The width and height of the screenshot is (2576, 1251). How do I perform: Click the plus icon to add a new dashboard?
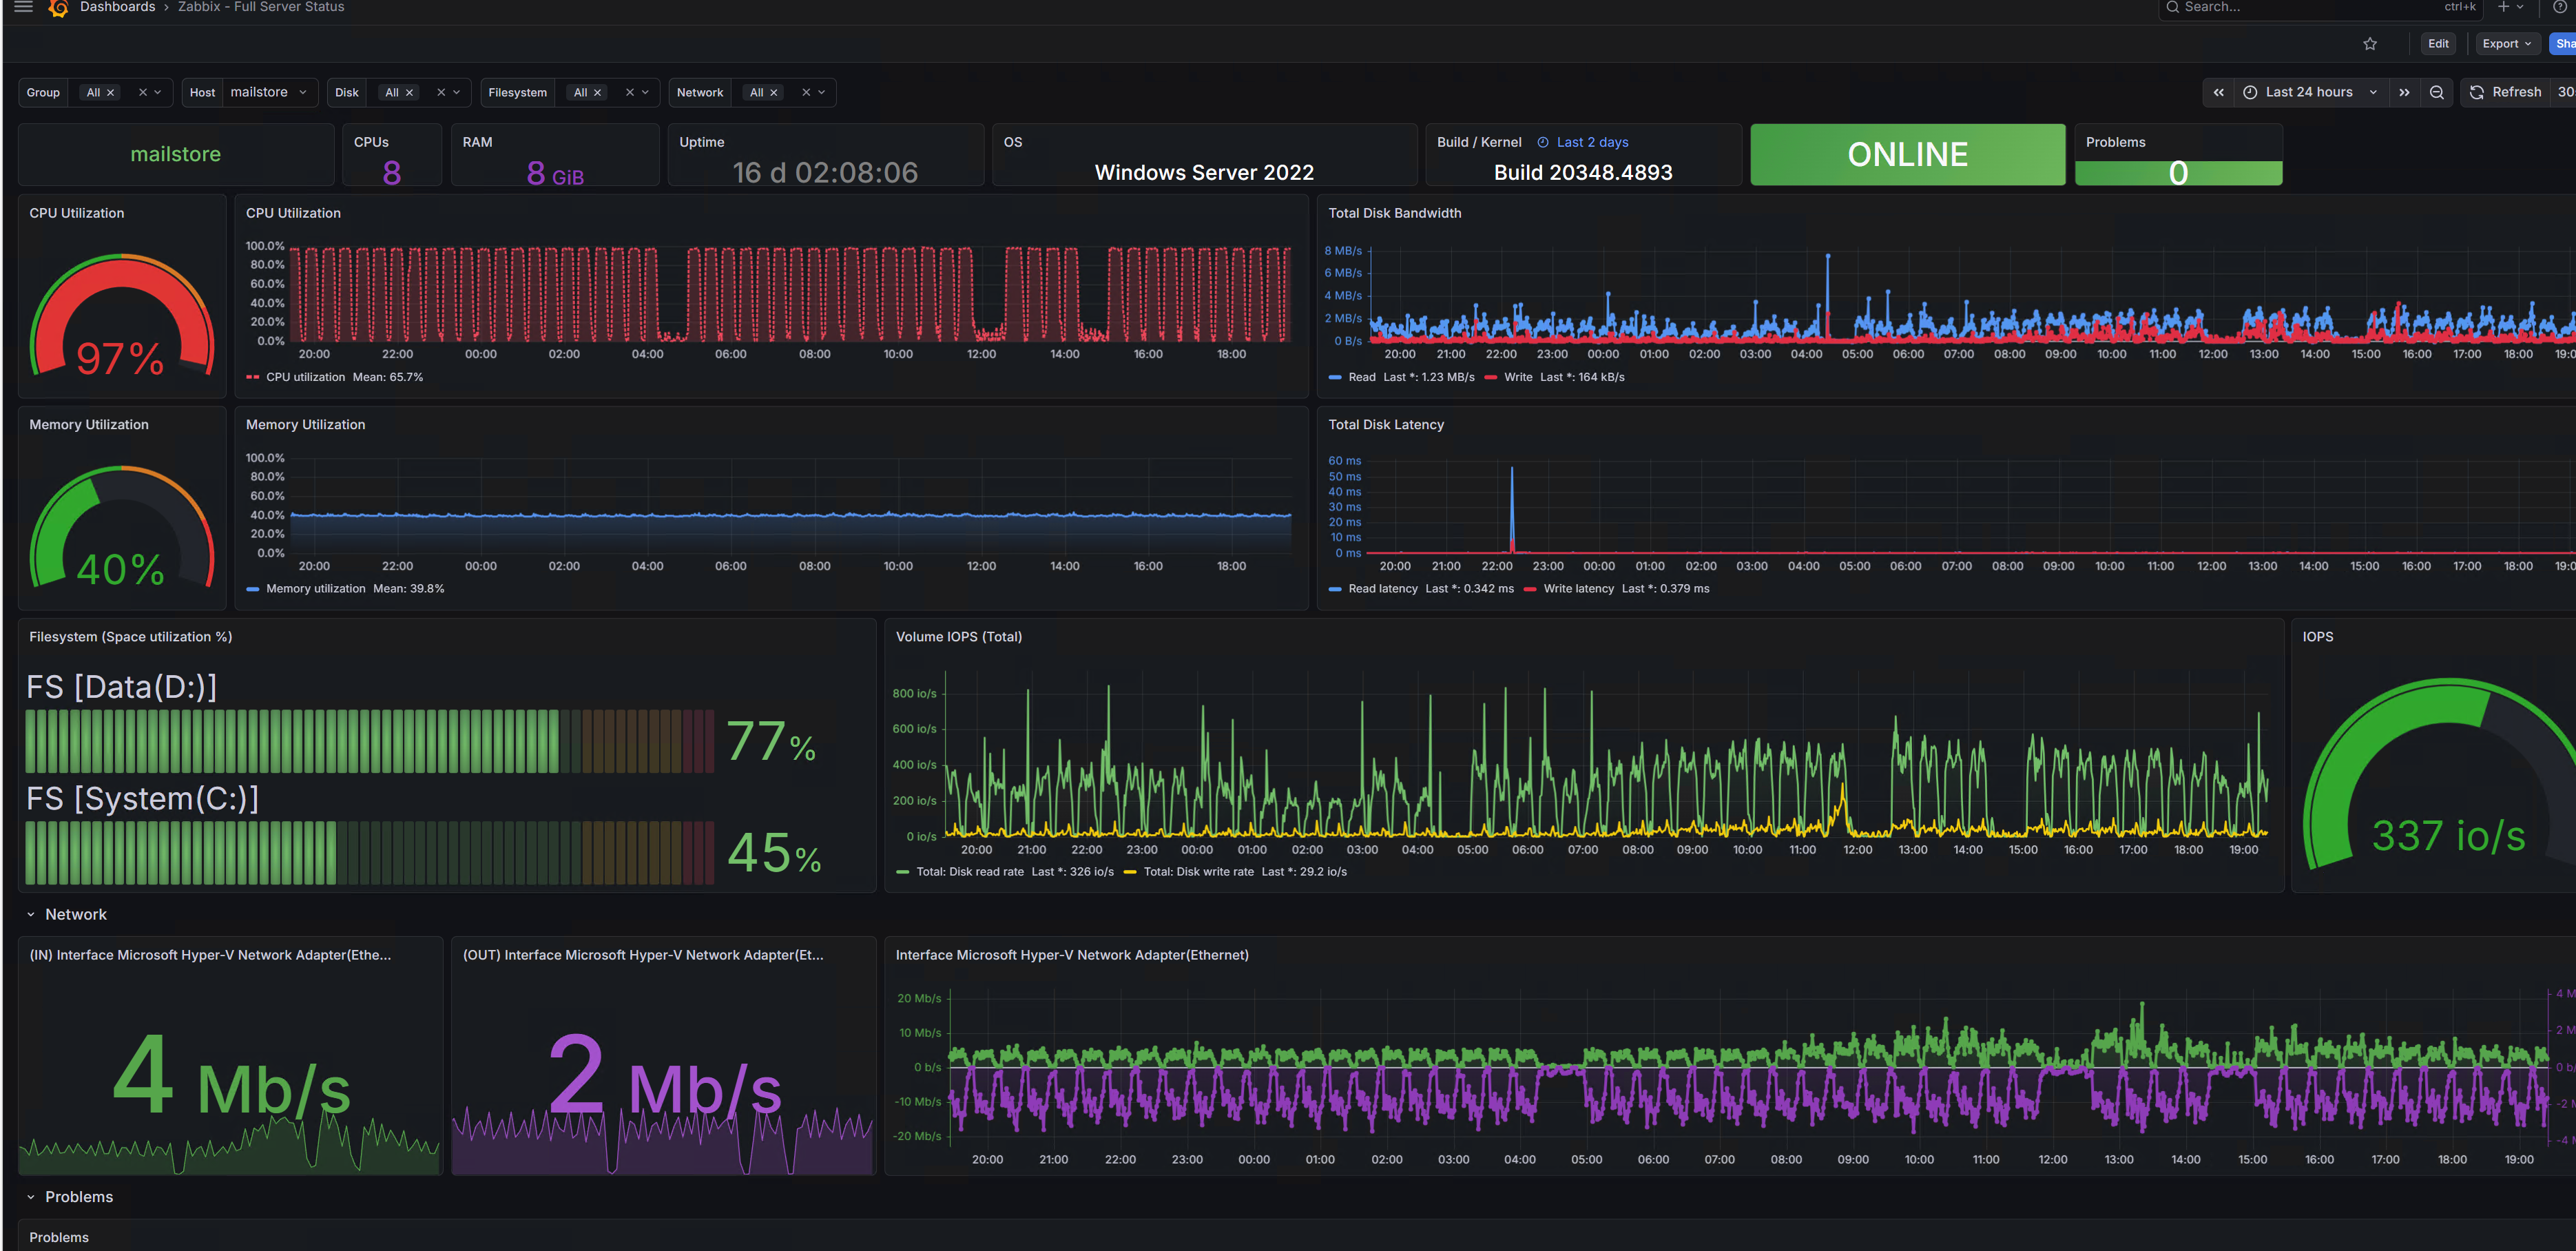pyautogui.click(x=2502, y=7)
